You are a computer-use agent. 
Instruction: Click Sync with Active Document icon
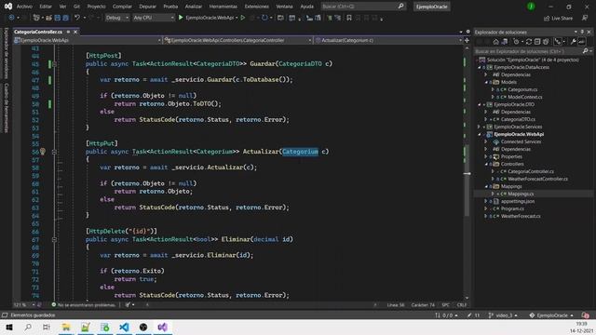click(529, 42)
